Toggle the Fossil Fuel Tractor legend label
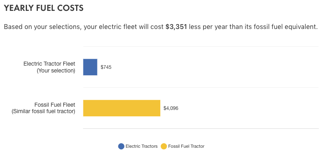The image size is (323, 157). point(186,146)
